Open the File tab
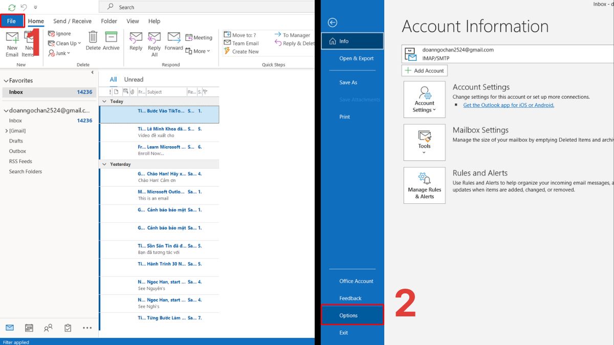This screenshot has height=345, width=614. pyautogui.click(x=12, y=21)
